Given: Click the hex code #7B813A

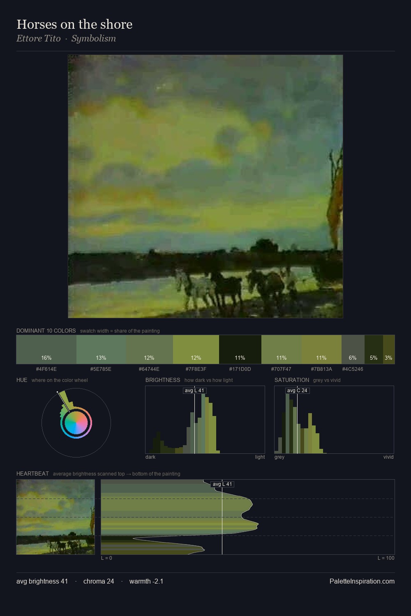Looking at the screenshot, I should point(321,369).
